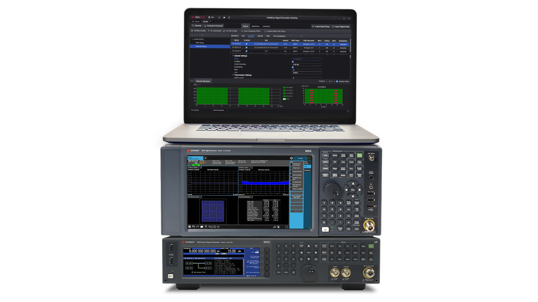Click the MXG signal generator power button
The image size is (538, 302).
point(170,276)
